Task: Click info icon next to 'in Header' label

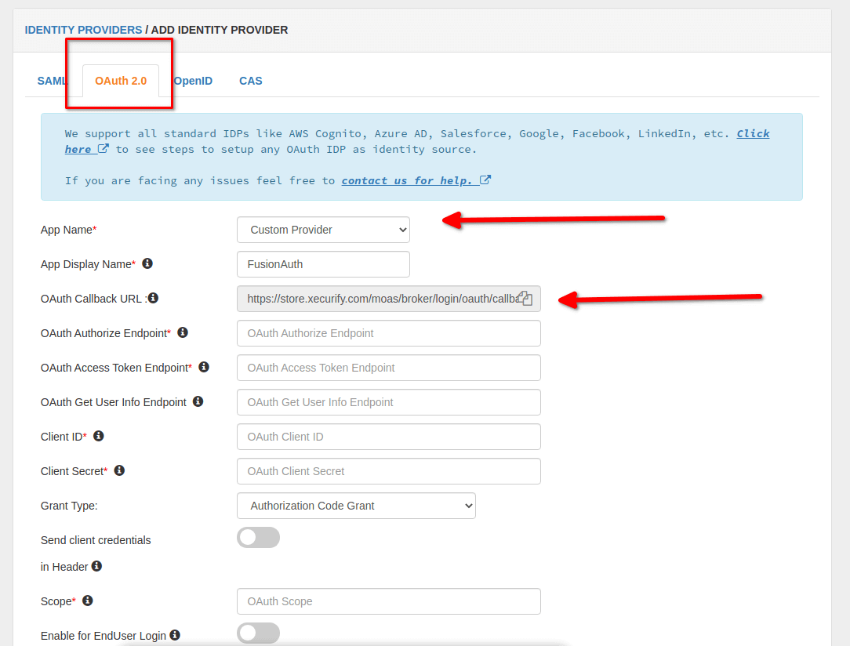Action: pos(96,566)
